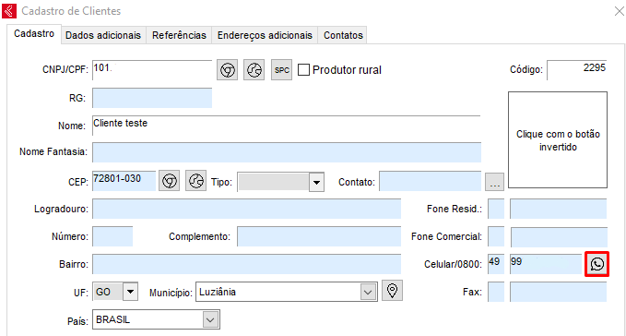The image size is (626, 336).
Task: Focus the CNPJ/CPF input field
Action: 152,70
